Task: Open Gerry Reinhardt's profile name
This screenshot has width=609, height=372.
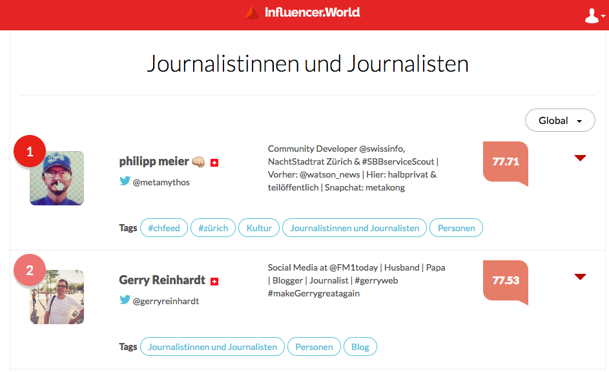Action: click(x=162, y=280)
